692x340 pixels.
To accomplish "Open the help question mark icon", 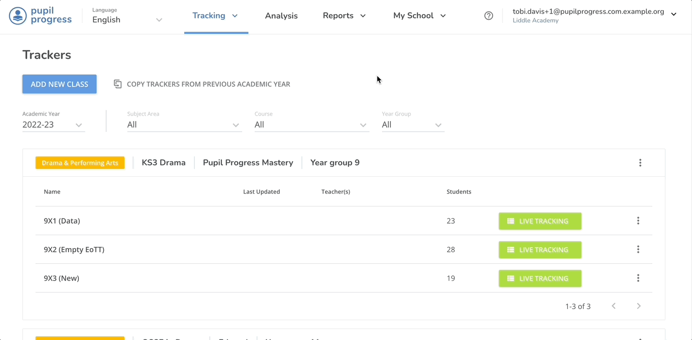I will click(488, 16).
